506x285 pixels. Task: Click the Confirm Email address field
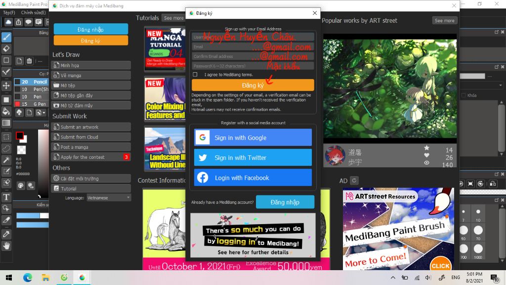(x=253, y=56)
